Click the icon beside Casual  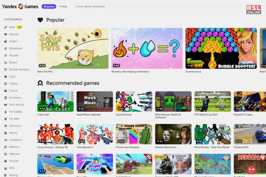coord(5,91)
